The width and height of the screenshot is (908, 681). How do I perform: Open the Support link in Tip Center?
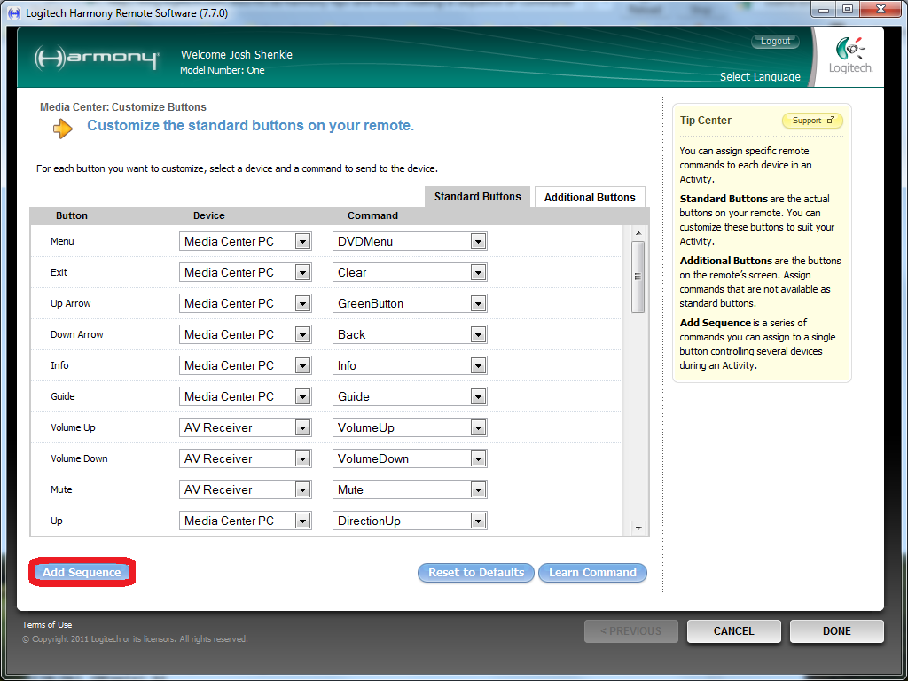(812, 121)
